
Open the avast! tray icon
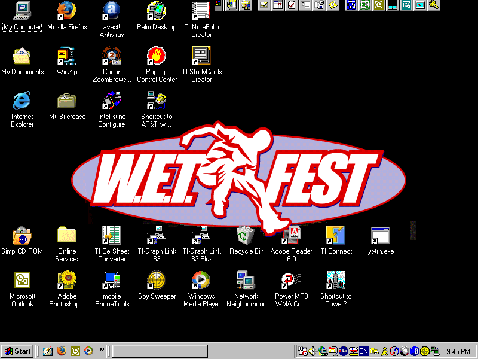414,351
